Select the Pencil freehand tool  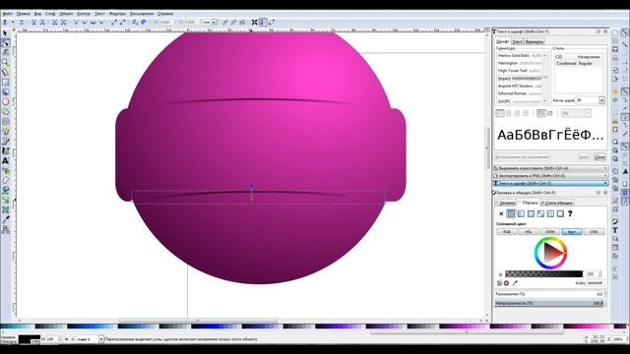click(x=5, y=131)
